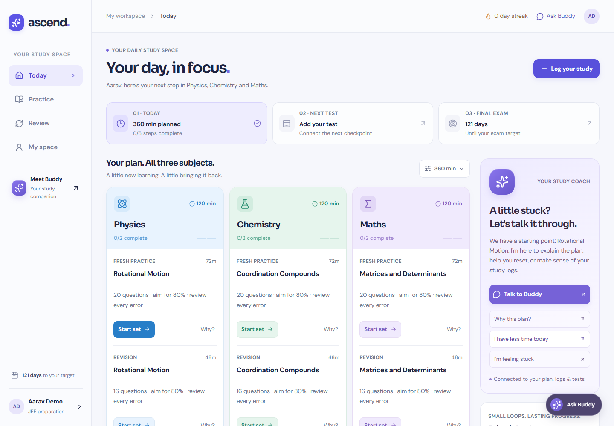Image resolution: width=614 pixels, height=426 pixels.
Task: Open the arrow on 121 days card
Action: tap(589, 123)
